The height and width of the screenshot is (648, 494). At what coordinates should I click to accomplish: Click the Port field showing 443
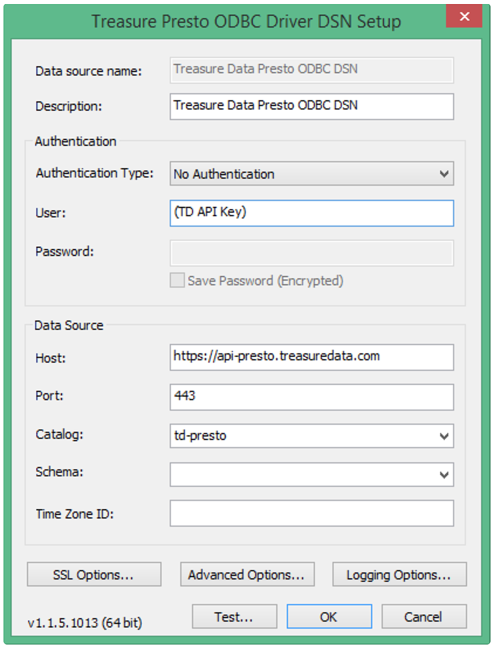click(x=311, y=397)
